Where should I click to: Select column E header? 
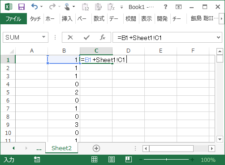161,51
